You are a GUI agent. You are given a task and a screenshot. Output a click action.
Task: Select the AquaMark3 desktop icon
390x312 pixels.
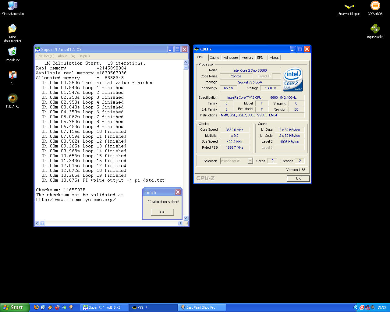click(375, 31)
